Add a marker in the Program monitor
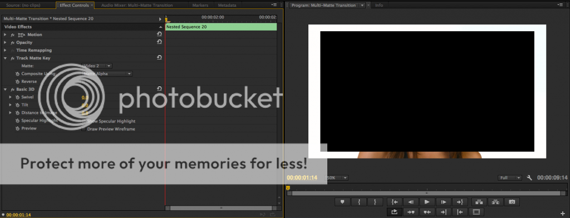The width and height of the screenshot is (570, 218). (342, 202)
